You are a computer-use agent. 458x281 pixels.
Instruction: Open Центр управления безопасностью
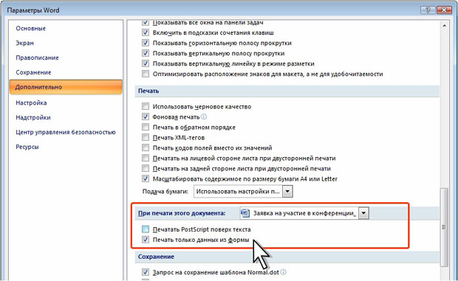(x=66, y=132)
